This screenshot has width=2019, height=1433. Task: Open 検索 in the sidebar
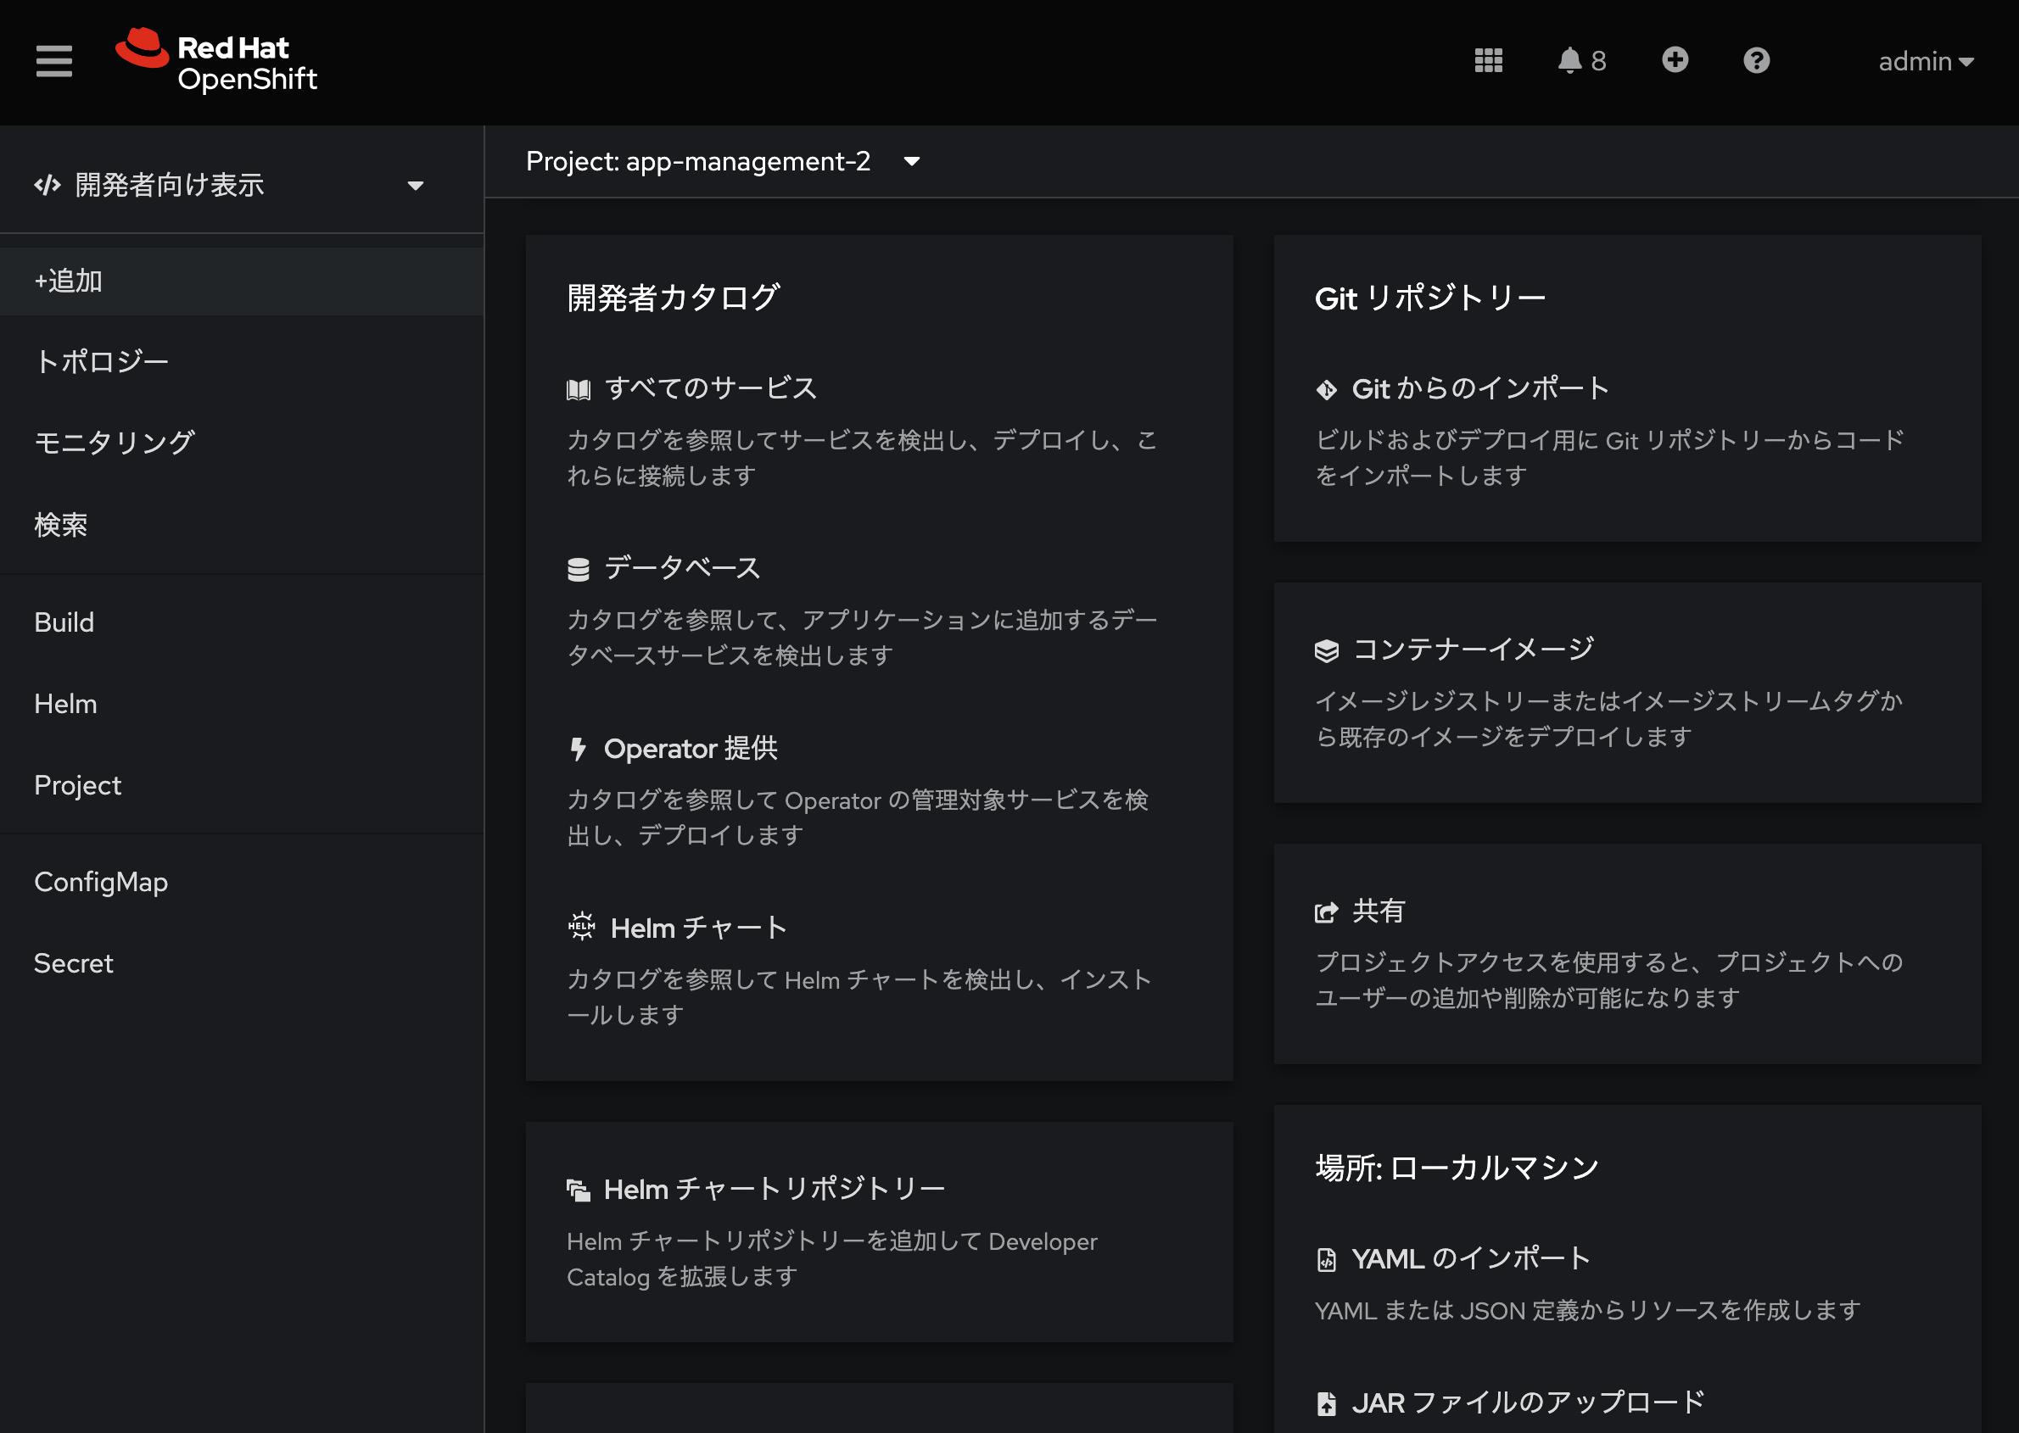(242, 524)
